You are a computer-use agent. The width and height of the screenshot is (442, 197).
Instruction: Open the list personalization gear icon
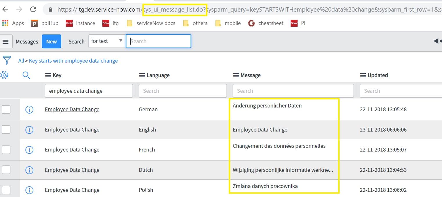pos(4,75)
